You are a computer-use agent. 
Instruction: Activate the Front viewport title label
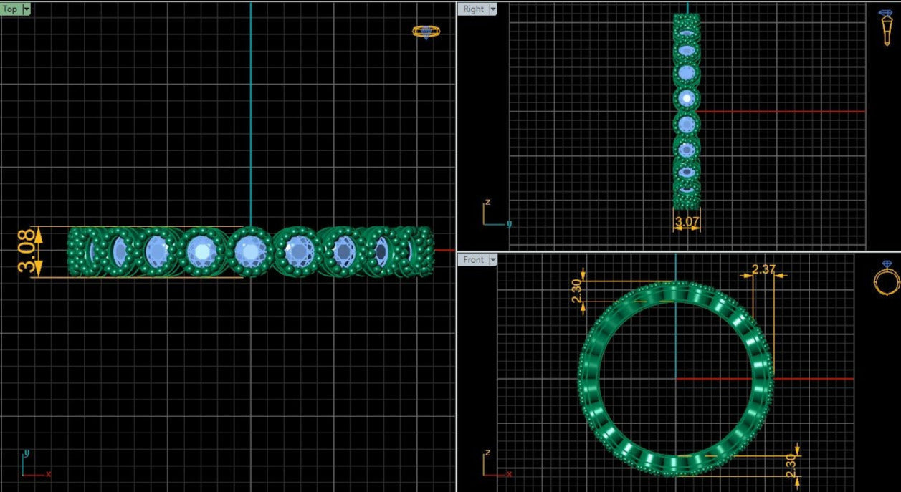click(x=473, y=260)
